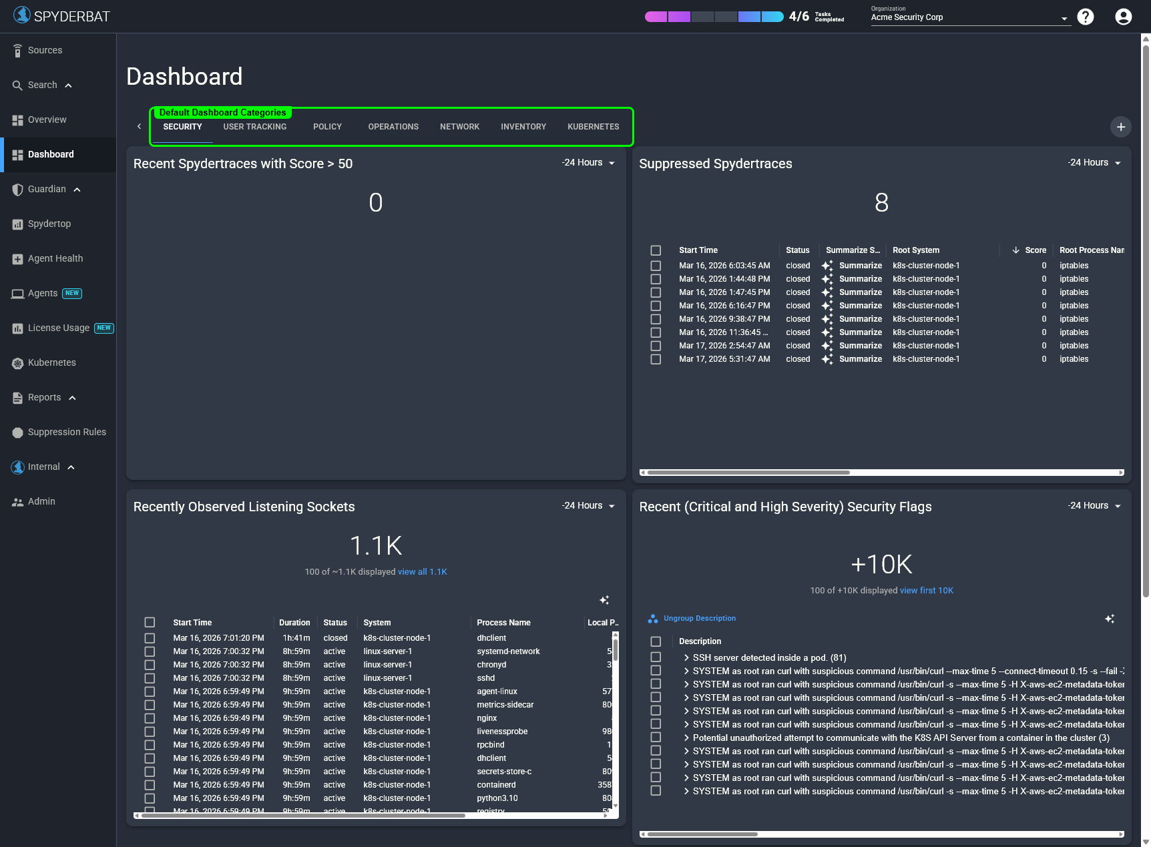Expand the SSH server detected description row
This screenshot has height=847, width=1151.
686,657
